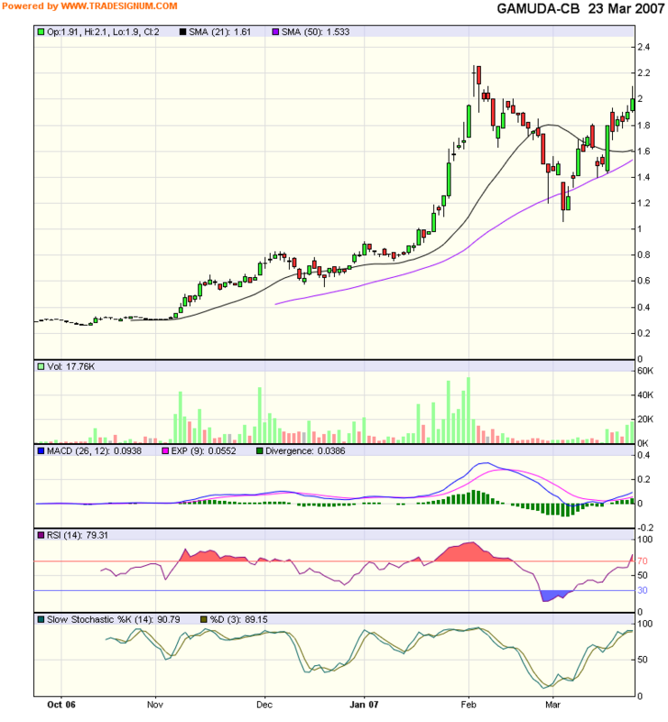
Task: Click the Dec date axis label
Action: [264, 705]
